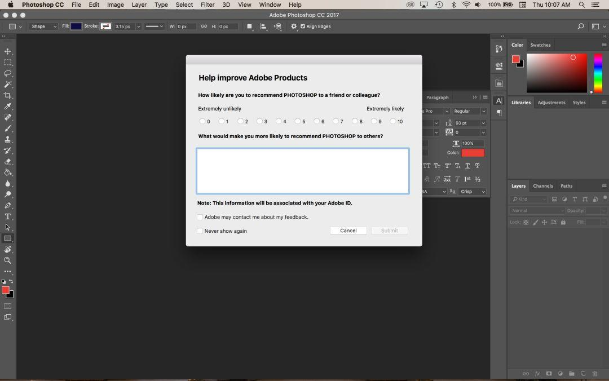Toggle the Align Edges checkbox
The height and width of the screenshot is (381, 609).
point(303,26)
